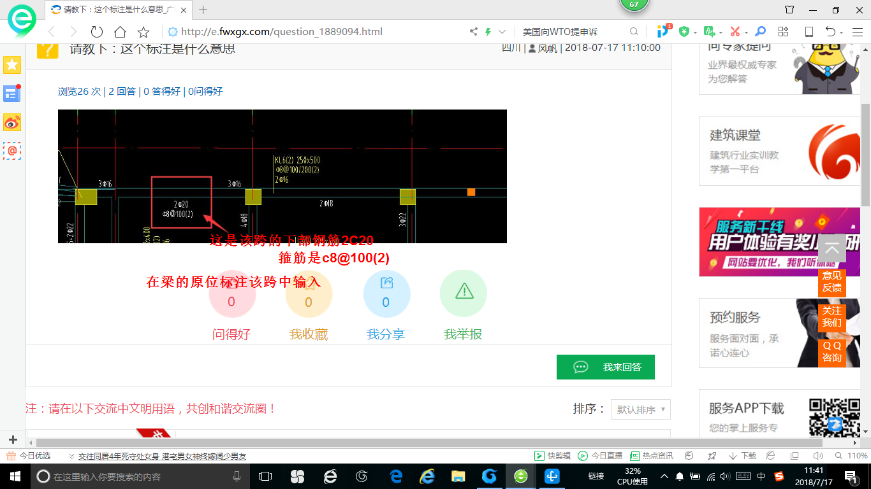Focus the search box with WTO text
871x489 pixels.
coord(573,32)
